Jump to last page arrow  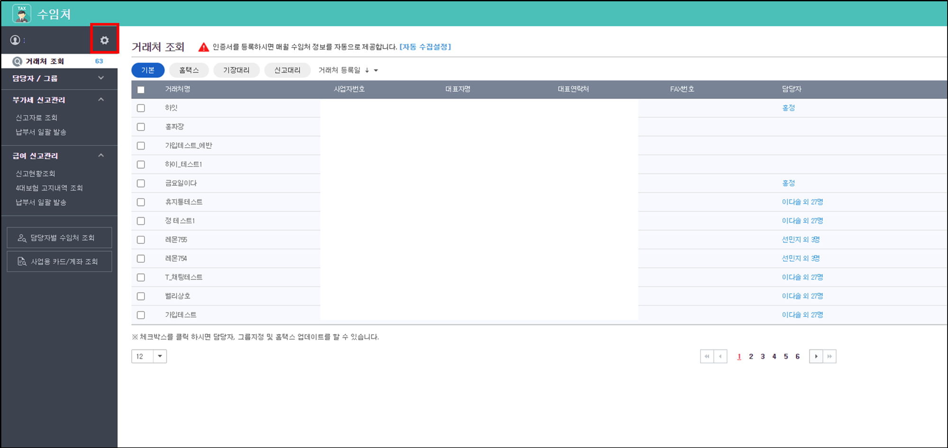pyautogui.click(x=829, y=356)
